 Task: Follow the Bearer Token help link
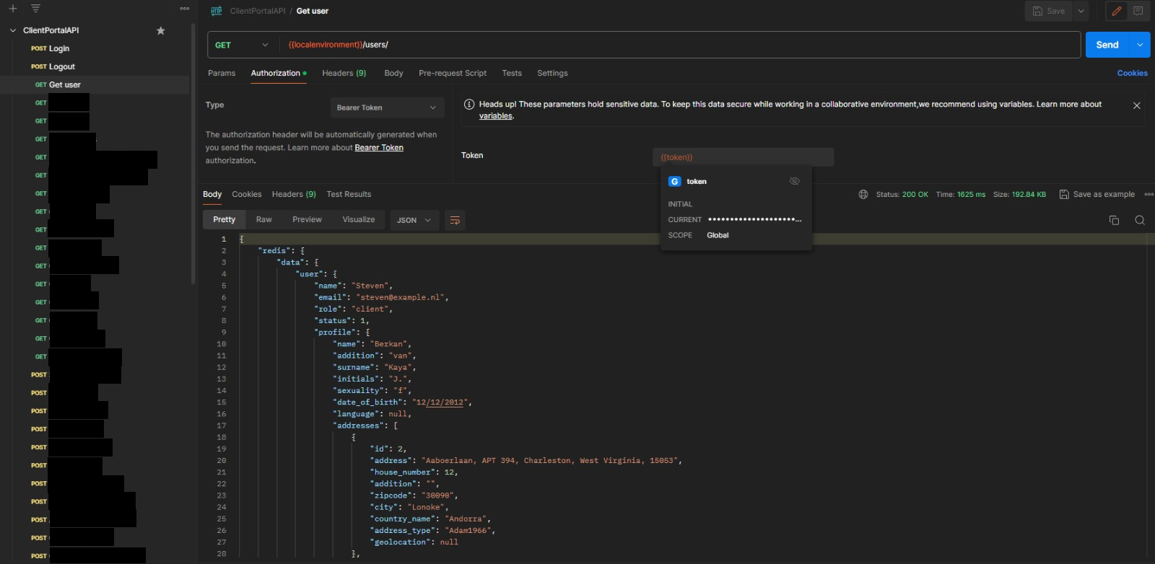pyautogui.click(x=379, y=148)
